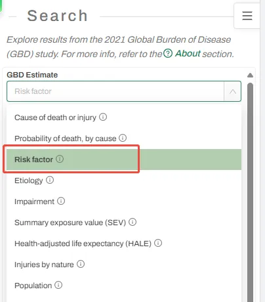This screenshot has width=265, height=302.
Task: Click info icon beside Probability of death
Action: coord(123,138)
